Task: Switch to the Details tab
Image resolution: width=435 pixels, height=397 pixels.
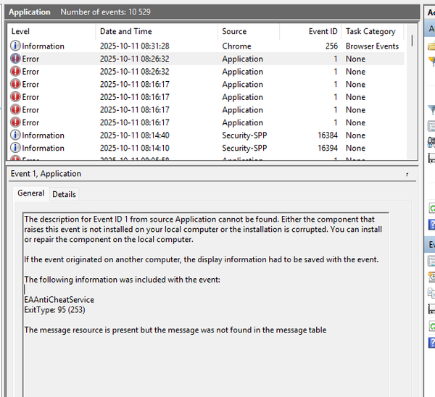Action: (64, 194)
